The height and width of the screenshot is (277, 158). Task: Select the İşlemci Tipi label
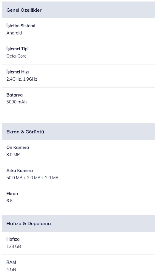tap(17, 49)
